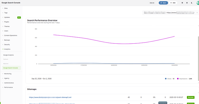Click the 18/09/2026 axis label
Screen dimensions: 199x104
[114, 65]
